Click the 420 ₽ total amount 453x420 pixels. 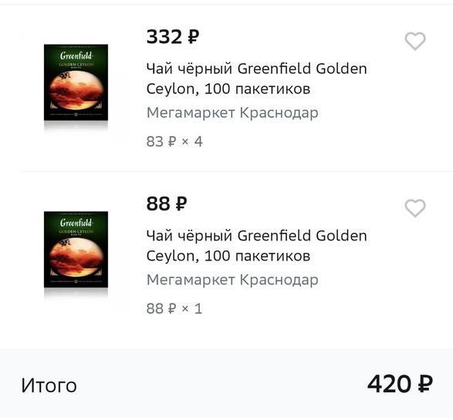click(400, 384)
